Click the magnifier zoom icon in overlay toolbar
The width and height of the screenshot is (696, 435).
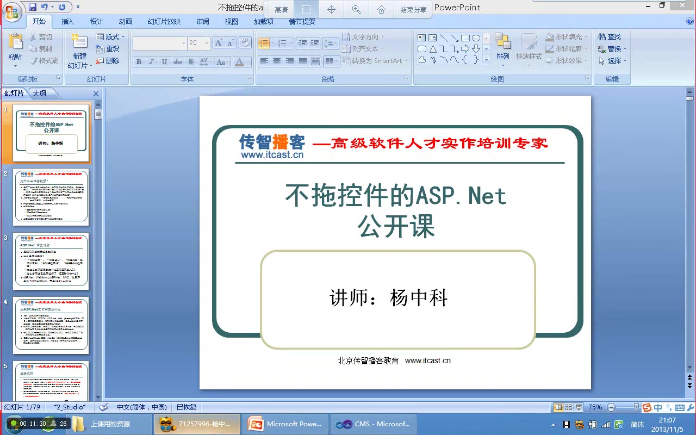pos(356,9)
